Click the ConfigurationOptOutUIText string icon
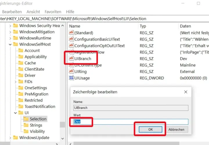Screen dimensions: 209x145 click(x=71, y=46)
